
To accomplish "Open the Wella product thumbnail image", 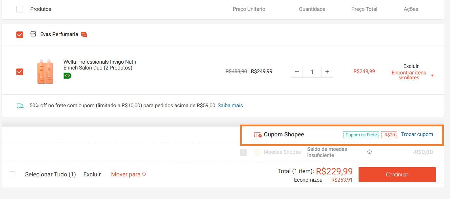I will (45, 71).
